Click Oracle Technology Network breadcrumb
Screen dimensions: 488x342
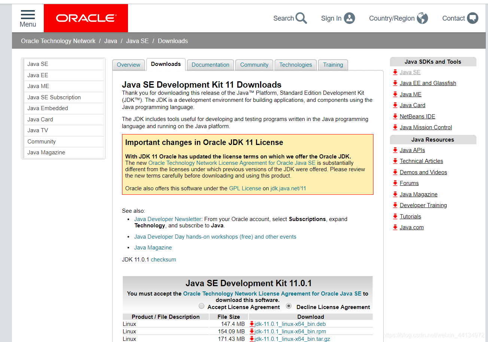click(58, 41)
